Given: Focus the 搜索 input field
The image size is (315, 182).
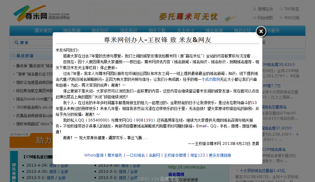Looking at the screenshot, I should 33,42.
